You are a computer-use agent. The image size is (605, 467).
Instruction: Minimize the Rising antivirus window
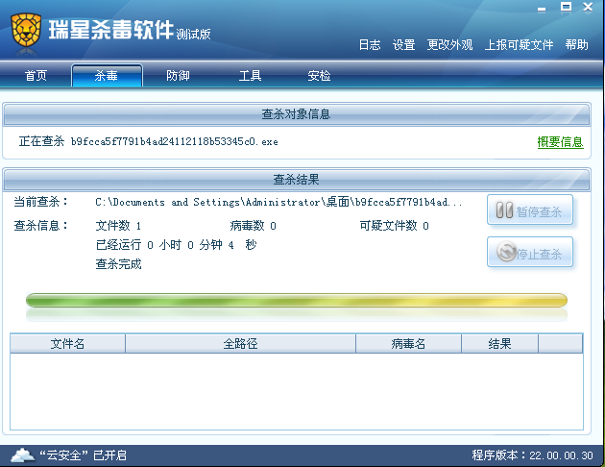click(542, 9)
